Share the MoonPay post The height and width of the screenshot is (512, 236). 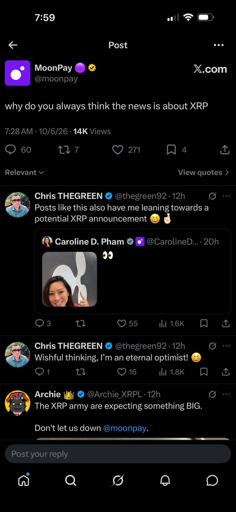(225, 150)
